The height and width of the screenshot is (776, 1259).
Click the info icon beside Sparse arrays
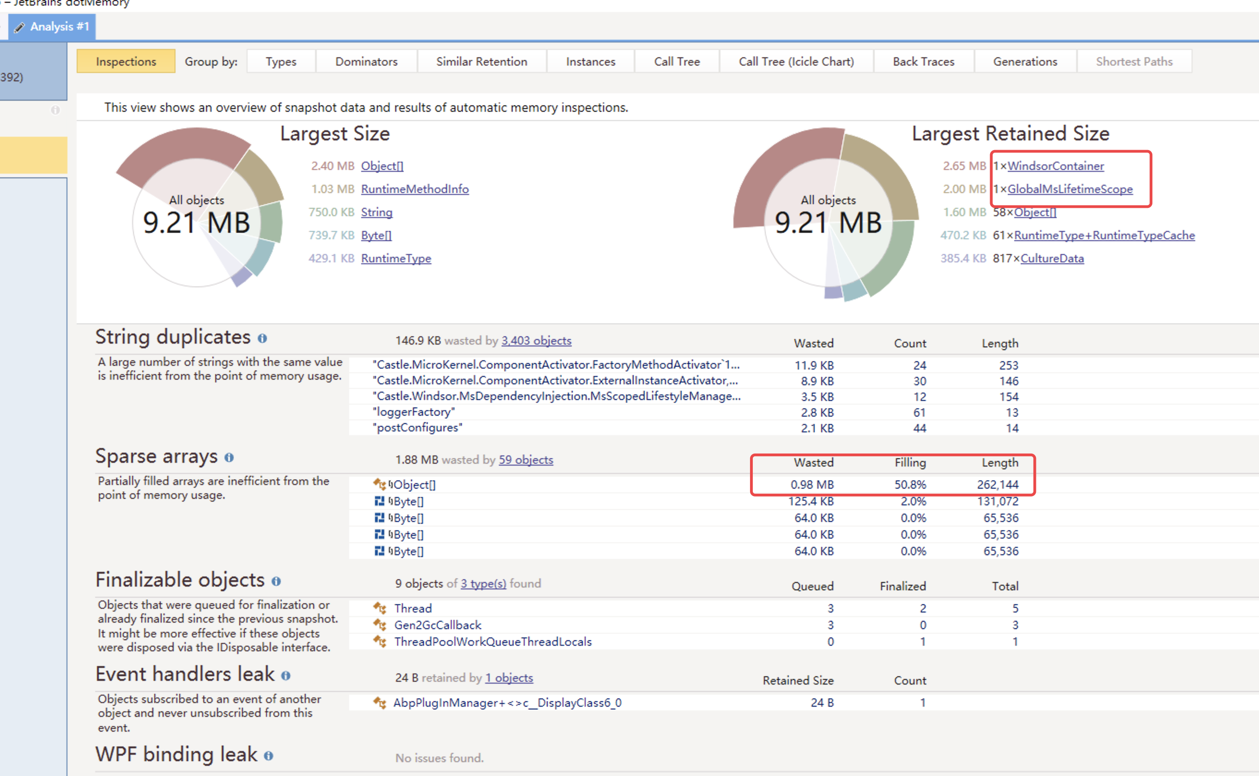(230, 457)
